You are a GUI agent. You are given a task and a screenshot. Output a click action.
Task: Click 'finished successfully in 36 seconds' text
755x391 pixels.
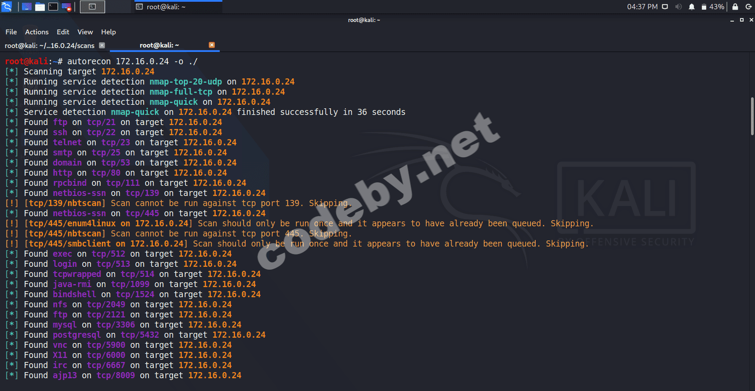point(321,112)
